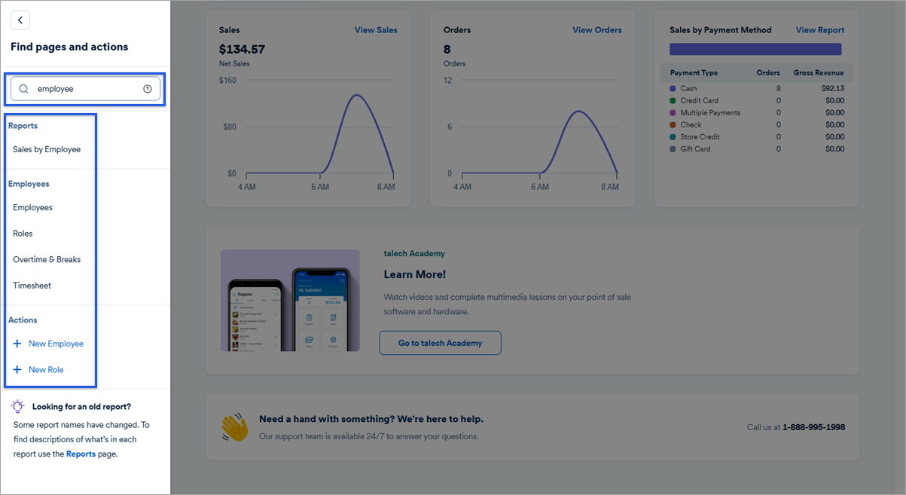Click New Employee action
The width and height of the screenshot is (906, 495).
(56, 344)
